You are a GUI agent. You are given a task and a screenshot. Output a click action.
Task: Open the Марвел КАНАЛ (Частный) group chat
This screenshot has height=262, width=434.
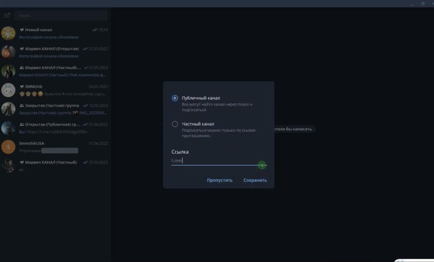click(61, 71)
